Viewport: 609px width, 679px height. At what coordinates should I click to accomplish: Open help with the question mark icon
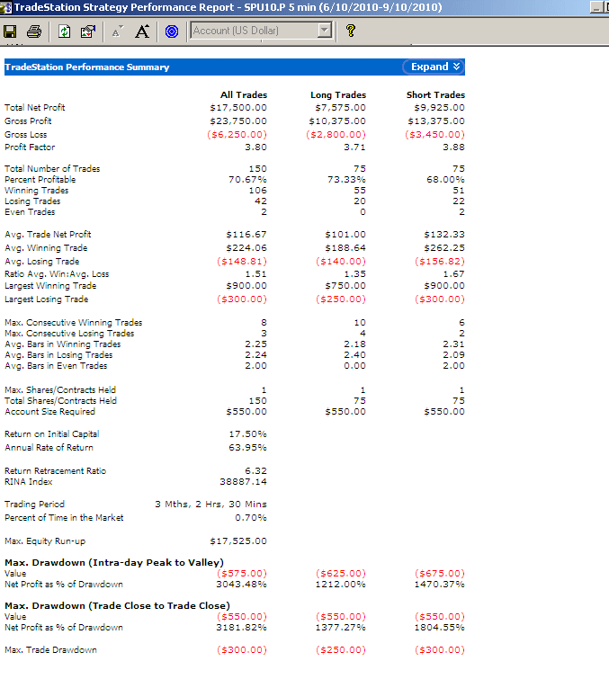click(x=351, y=31)
